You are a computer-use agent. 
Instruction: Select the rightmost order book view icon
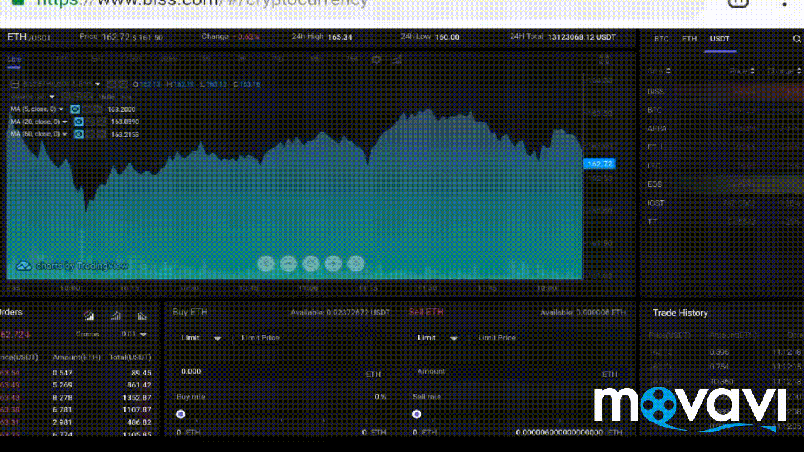pyautogui.click(x=142, y=316)
